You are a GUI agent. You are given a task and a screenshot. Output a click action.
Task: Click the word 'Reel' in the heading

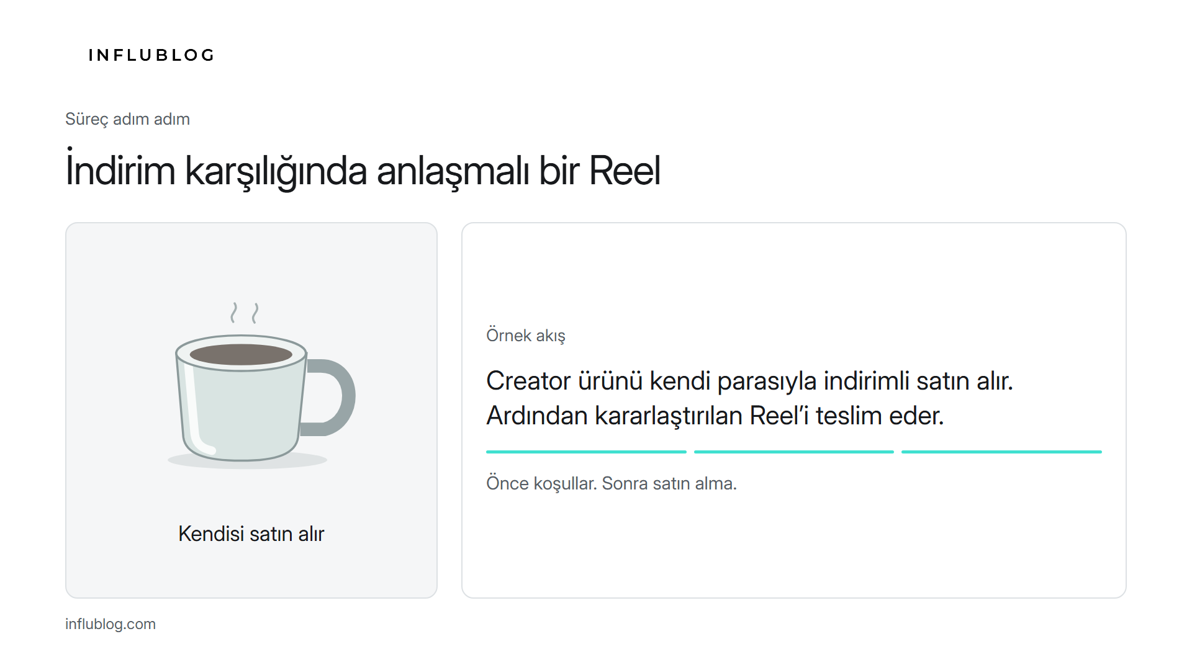(x=625, y=171)
